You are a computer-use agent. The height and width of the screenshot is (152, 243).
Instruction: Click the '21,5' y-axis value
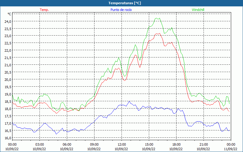[8, 58]
